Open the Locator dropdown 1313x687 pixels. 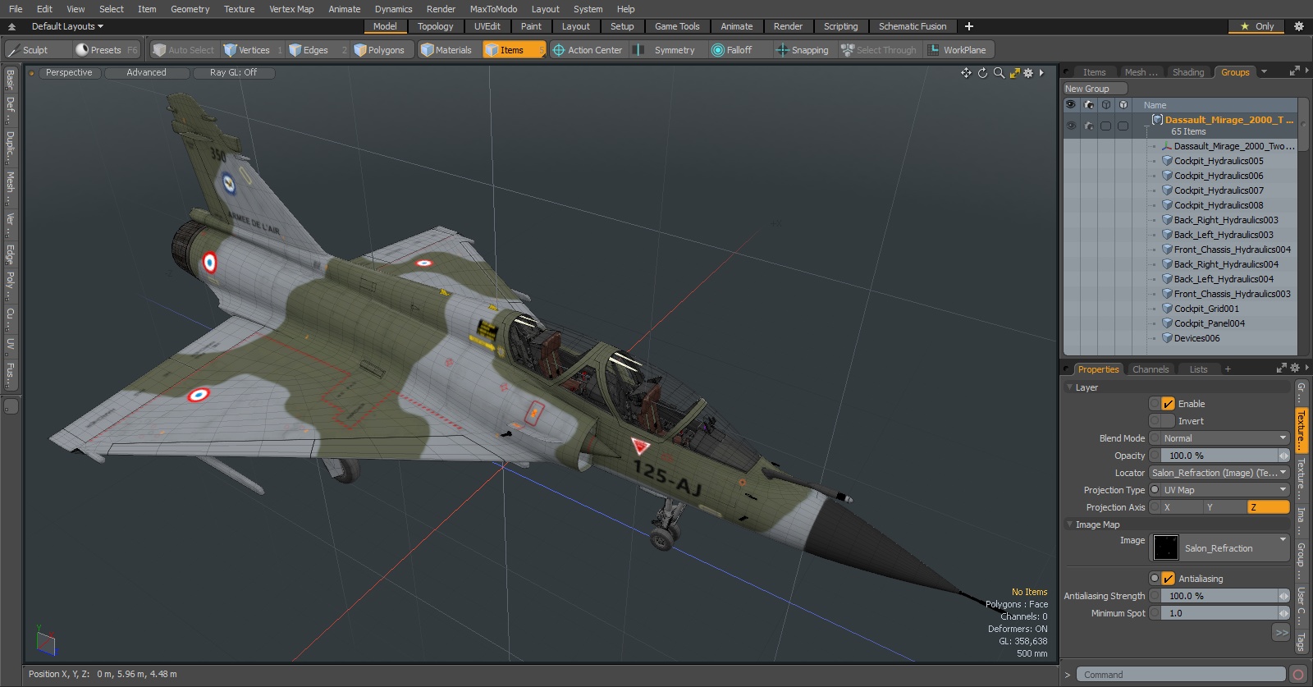coord(1219,473)
